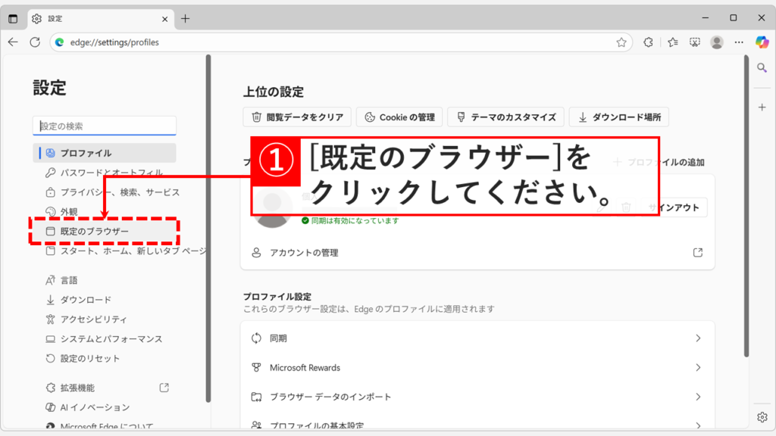Switch to the 設定 browser tab
This screenshot has width=776, height=436.
point(91,17)
